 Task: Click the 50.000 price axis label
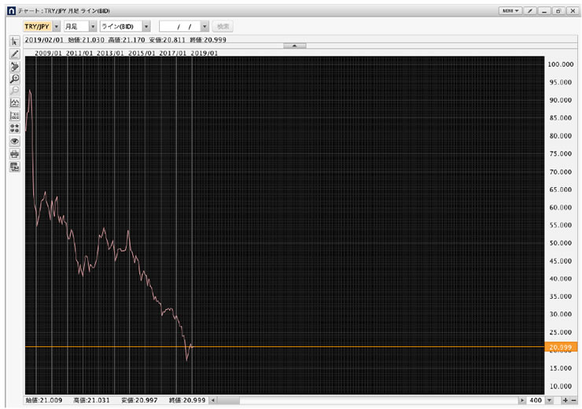click(561, 243)
